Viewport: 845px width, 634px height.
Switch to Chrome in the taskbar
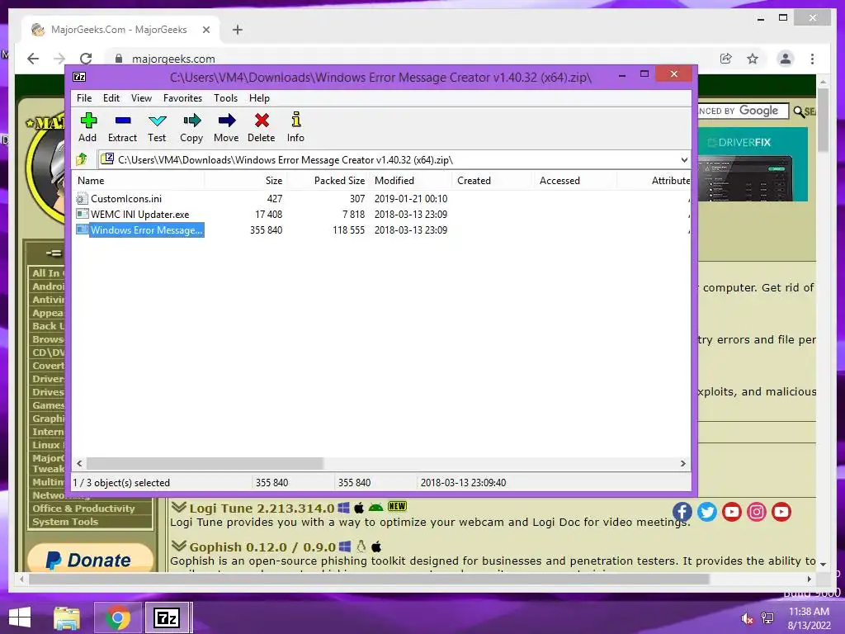point(117,617)
